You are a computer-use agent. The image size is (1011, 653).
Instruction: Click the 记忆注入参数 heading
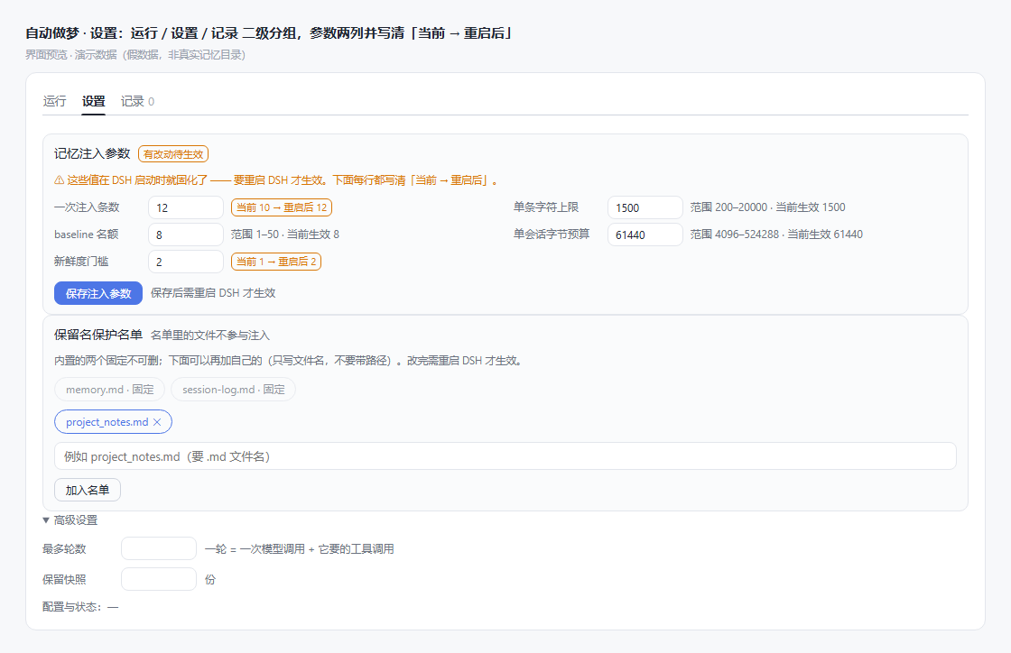[92, 153]
